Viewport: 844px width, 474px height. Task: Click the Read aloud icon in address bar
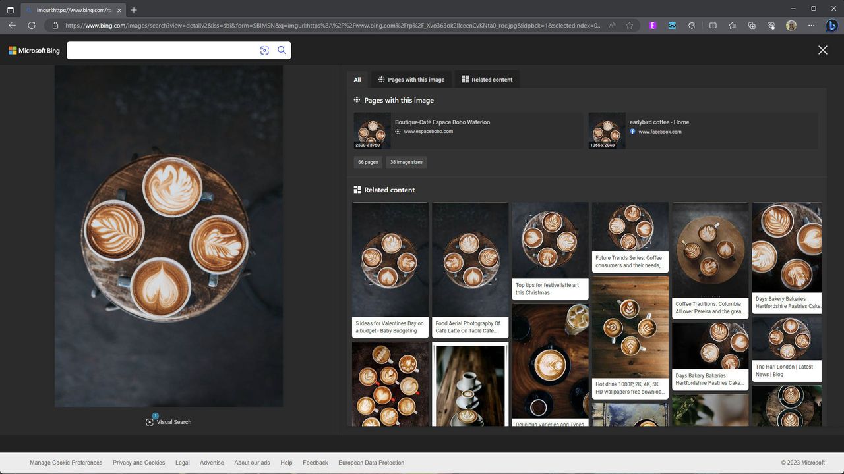pos(613,26)
